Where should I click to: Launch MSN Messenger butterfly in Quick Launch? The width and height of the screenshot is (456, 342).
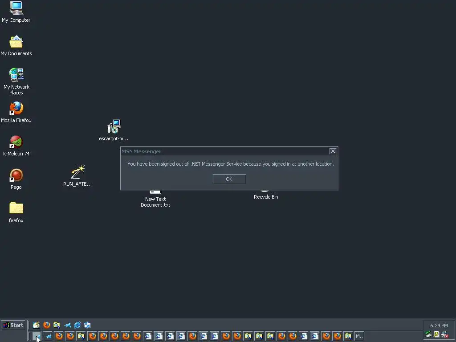[x=67, y=325]
